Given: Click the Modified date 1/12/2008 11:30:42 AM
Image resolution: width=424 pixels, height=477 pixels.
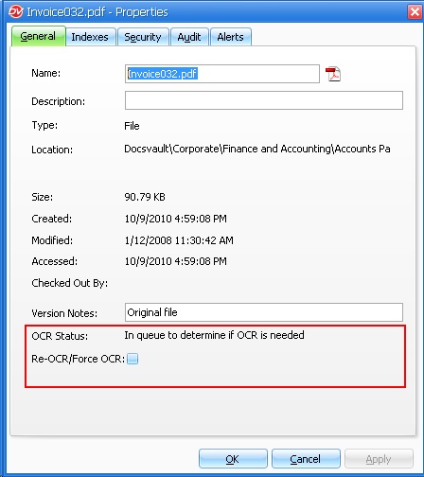Looking at the screenshot, I should click(179, 240).
